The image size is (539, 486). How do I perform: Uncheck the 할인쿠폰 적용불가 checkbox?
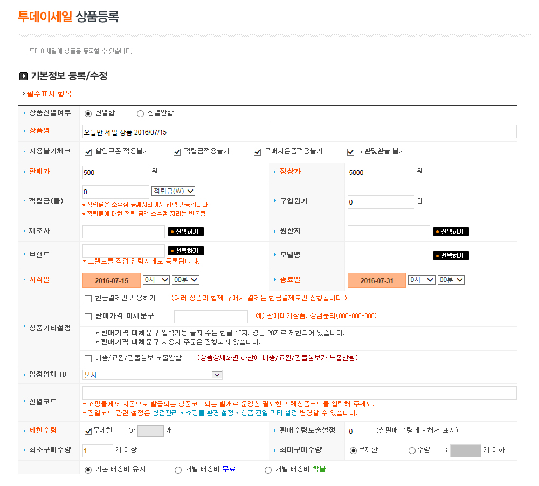[x=88, y=152]
